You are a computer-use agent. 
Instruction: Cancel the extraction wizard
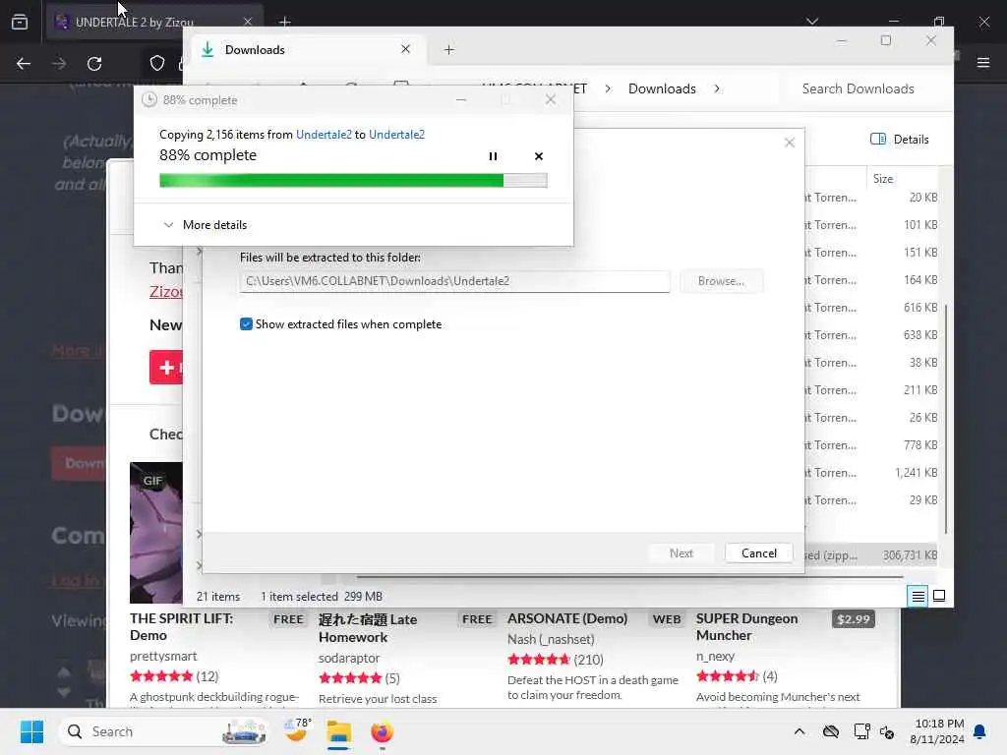758,553
